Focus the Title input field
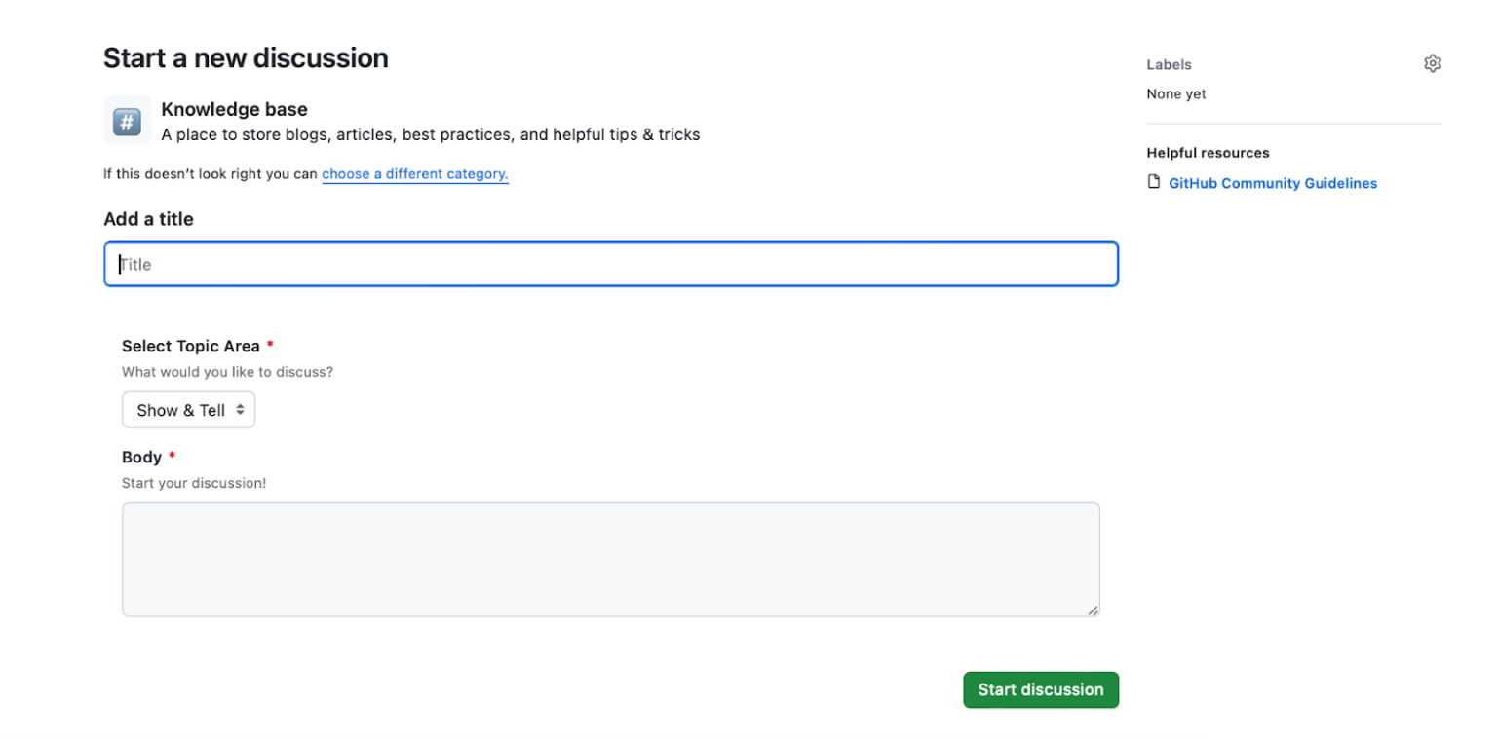 [610, 264]
